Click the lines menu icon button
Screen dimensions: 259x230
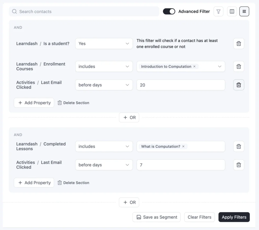(244, 11)
